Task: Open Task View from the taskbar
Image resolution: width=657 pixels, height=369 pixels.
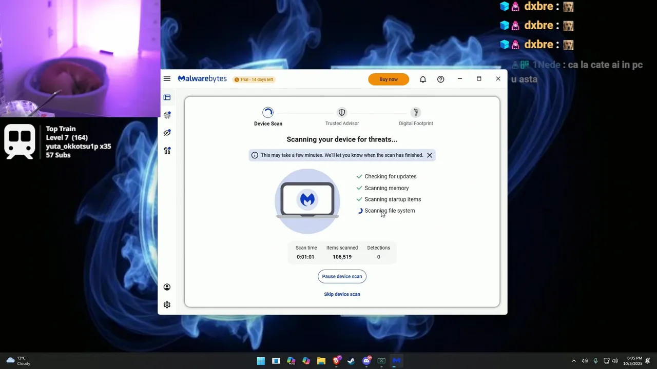Action: 276,361
